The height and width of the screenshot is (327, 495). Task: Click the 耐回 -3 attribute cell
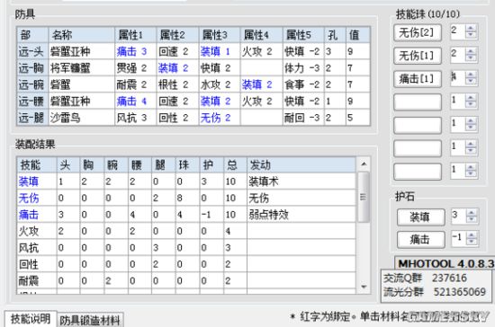(302, 118)
